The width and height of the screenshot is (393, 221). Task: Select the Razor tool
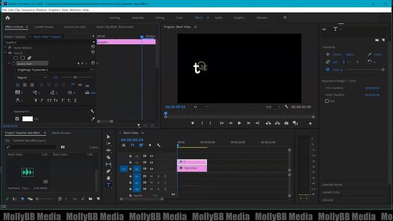[x=108, y=157]
